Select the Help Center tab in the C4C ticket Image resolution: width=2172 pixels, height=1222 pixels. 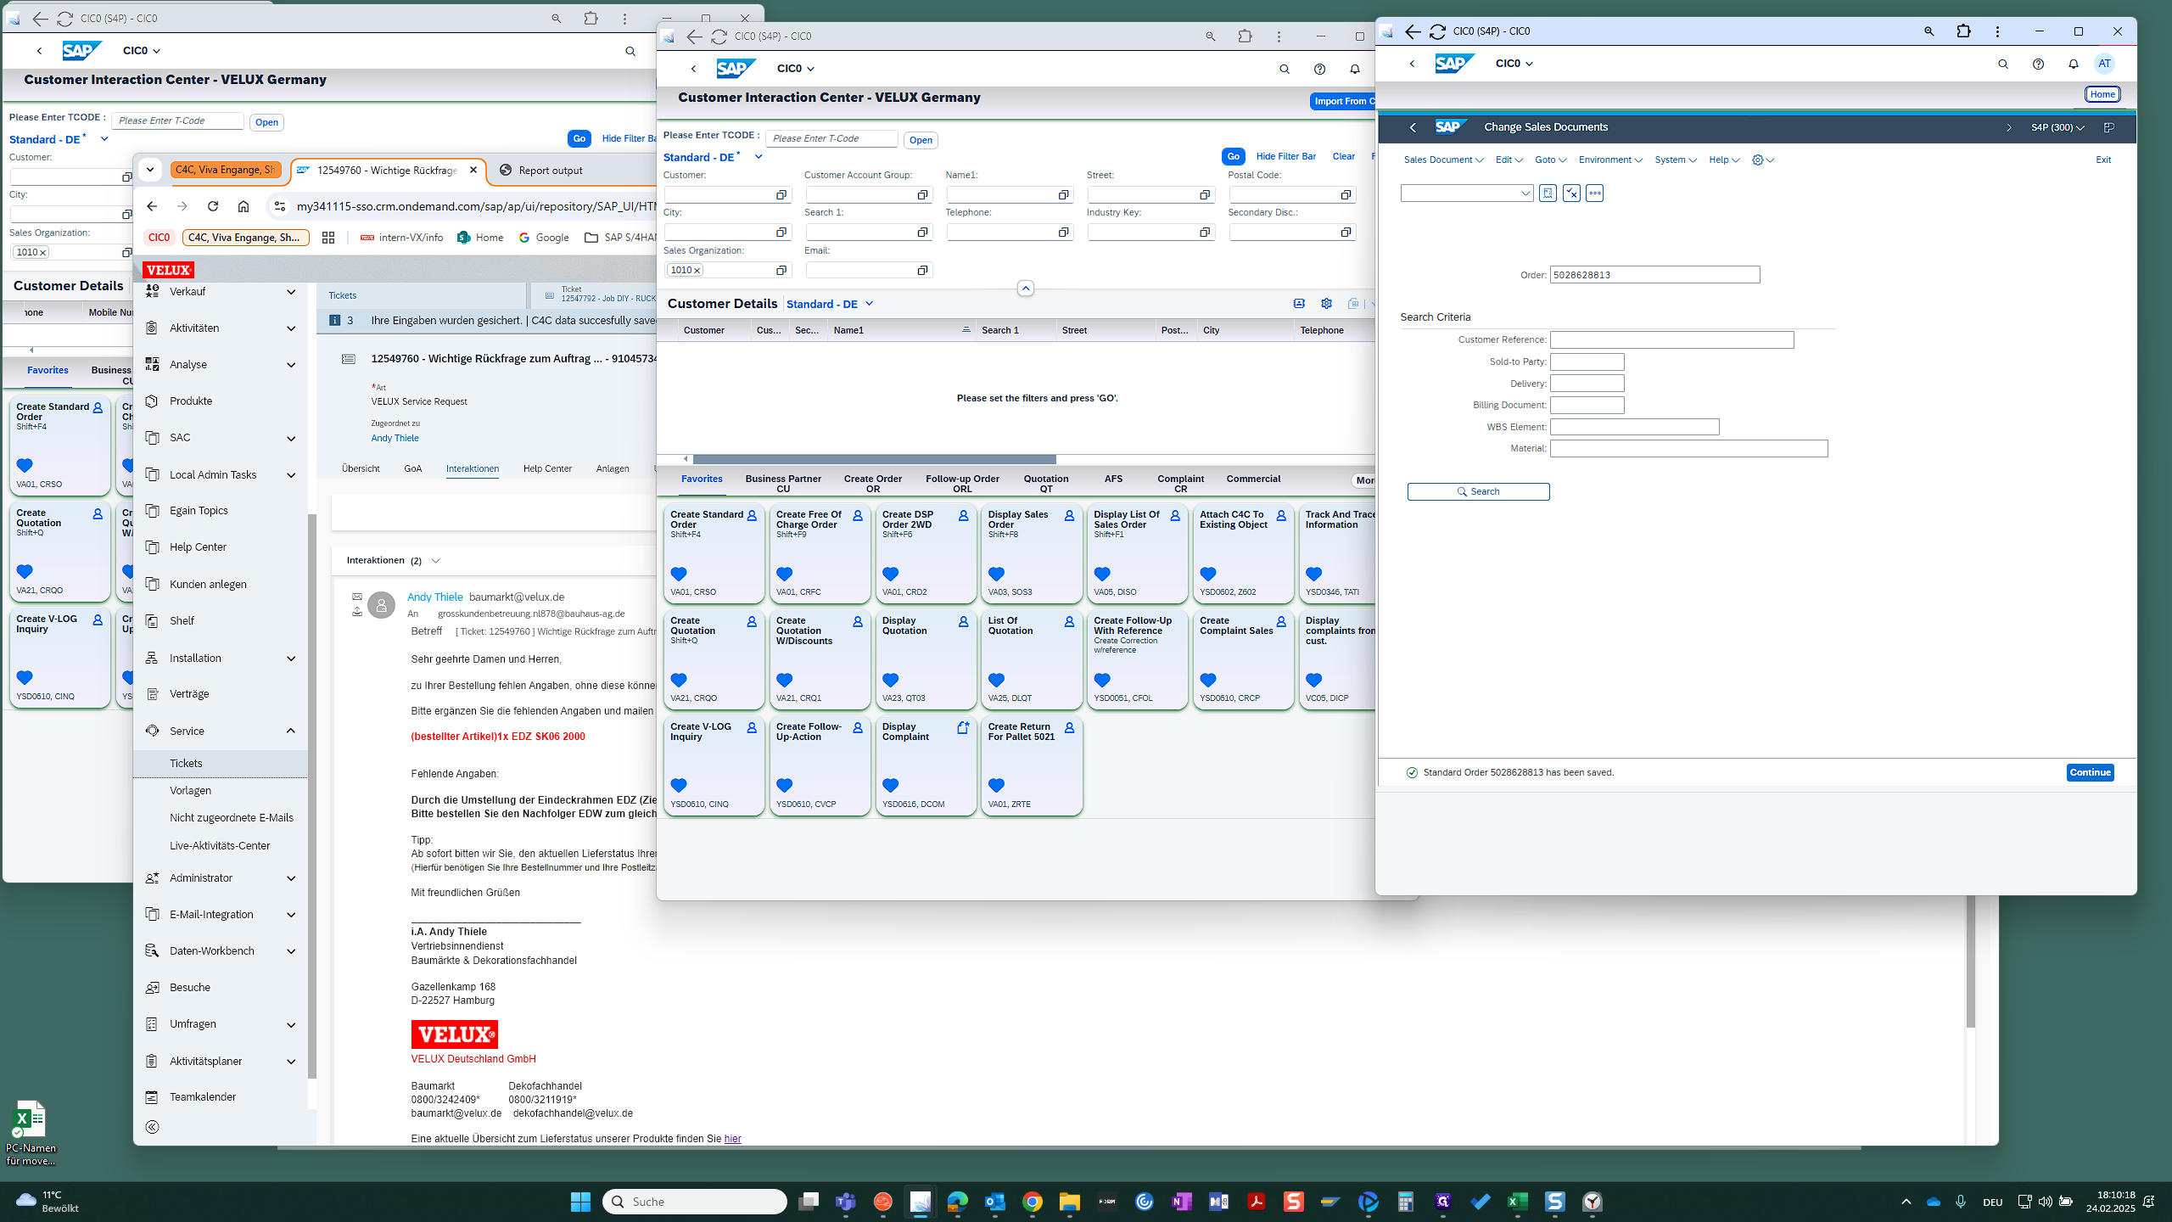547,468
